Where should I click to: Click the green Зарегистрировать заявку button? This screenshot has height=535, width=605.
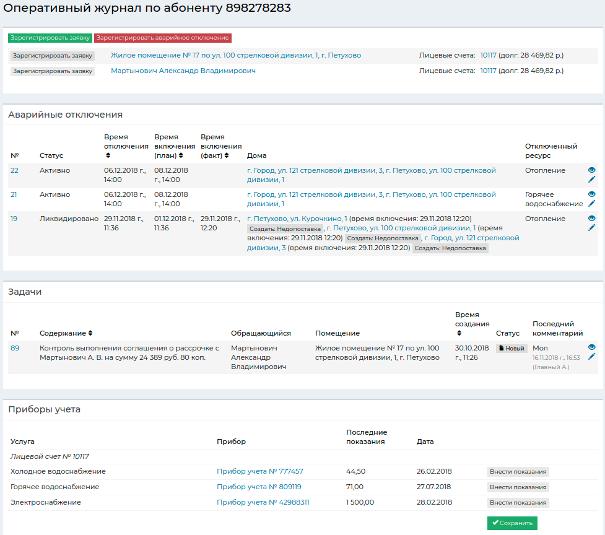pyautogui.click(x=50, y=38)
